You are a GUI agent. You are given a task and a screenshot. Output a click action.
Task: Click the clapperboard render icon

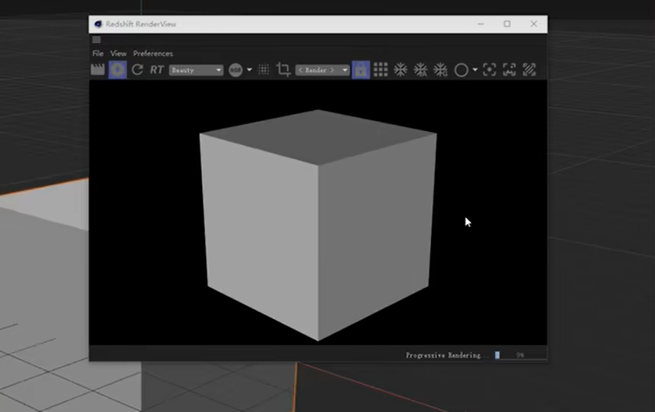coord(97,69)
